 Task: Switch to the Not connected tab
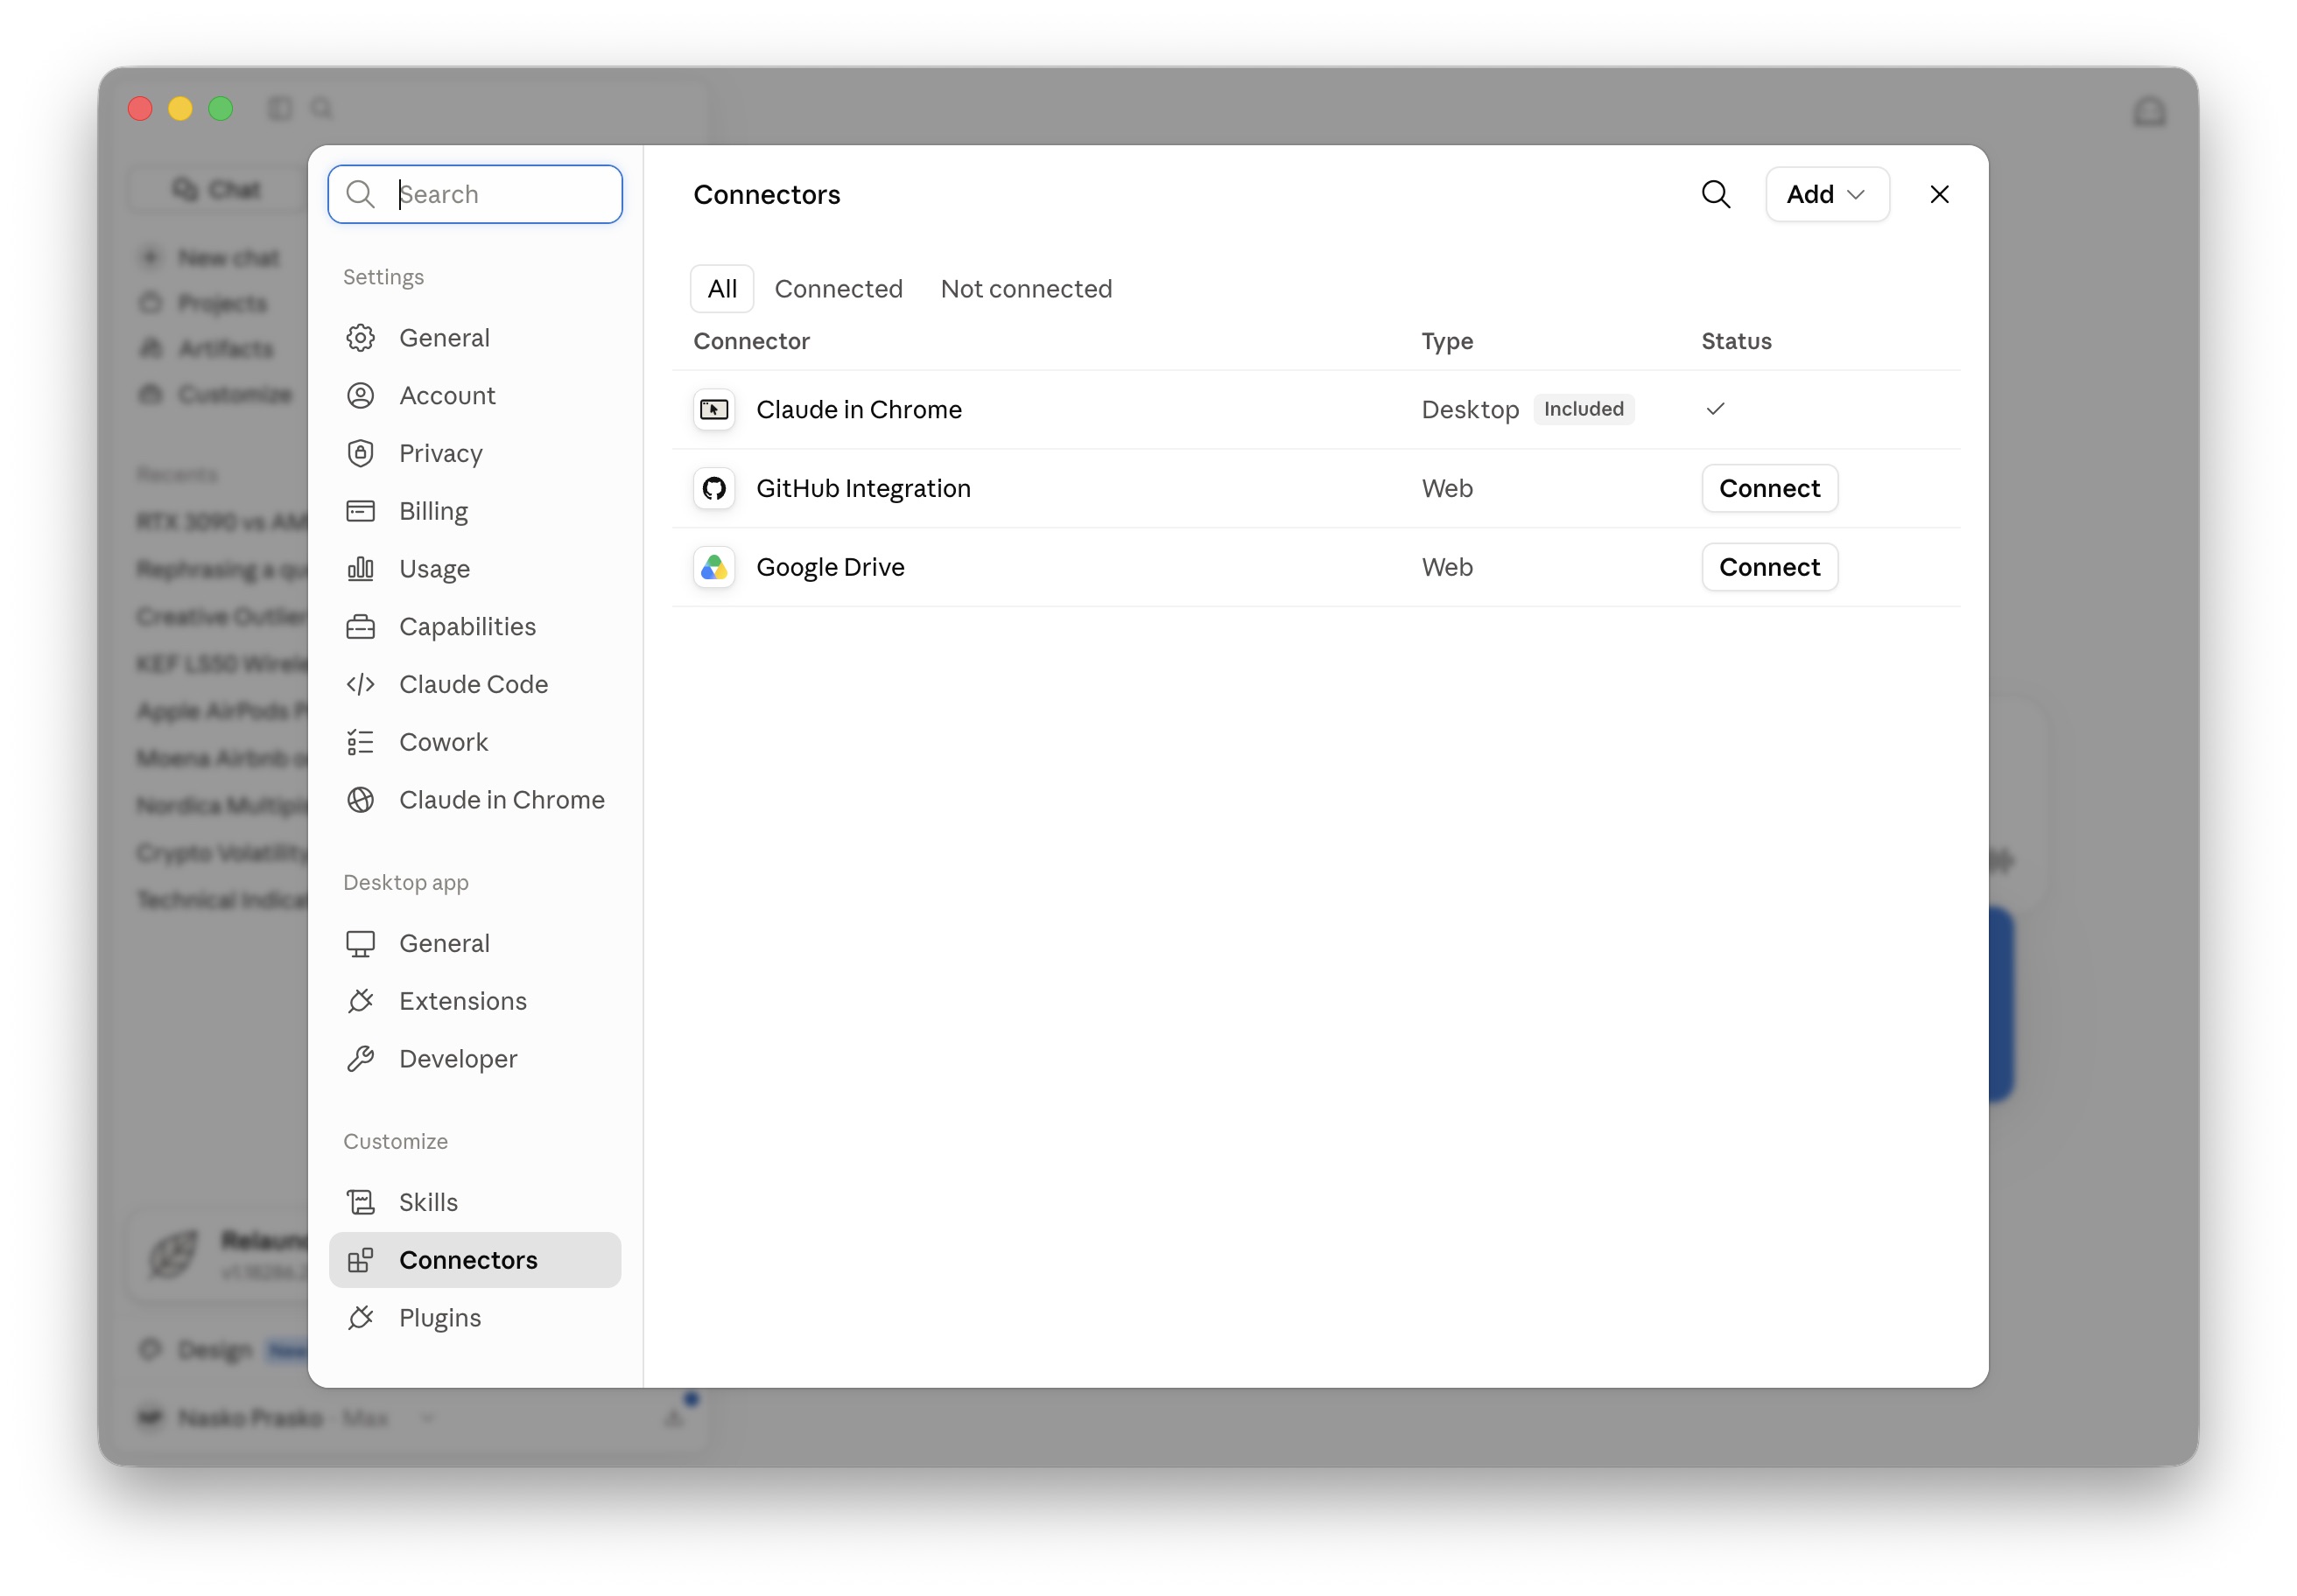point(1027,289)
